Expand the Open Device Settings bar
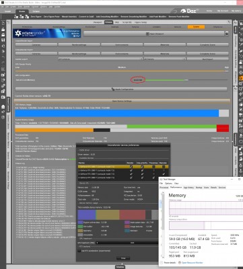This screenshot has width=243, height=269. pos(123,101)
